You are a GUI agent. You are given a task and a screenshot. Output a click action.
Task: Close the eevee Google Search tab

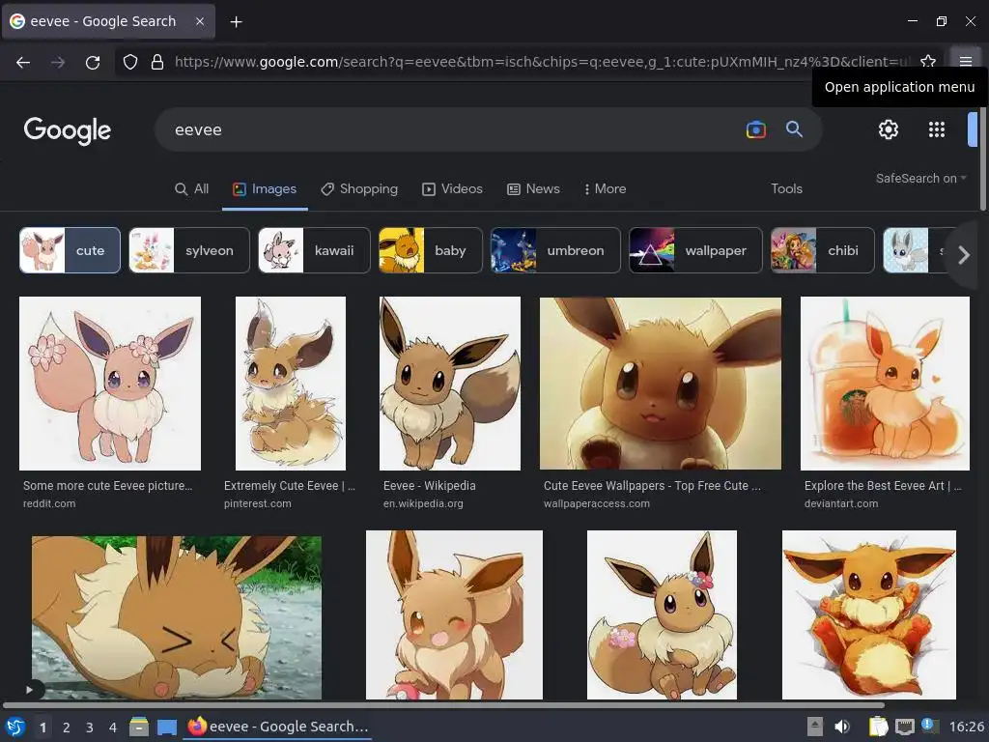(x=199, y=21)
